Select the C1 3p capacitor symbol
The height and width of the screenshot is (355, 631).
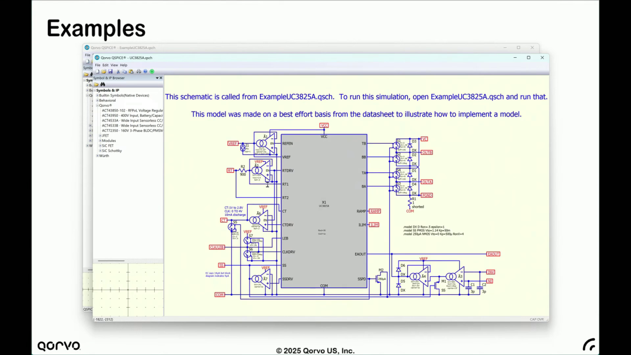click(469, 287)
